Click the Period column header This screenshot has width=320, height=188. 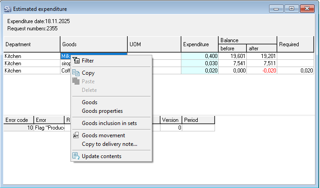tap(198, 120)
